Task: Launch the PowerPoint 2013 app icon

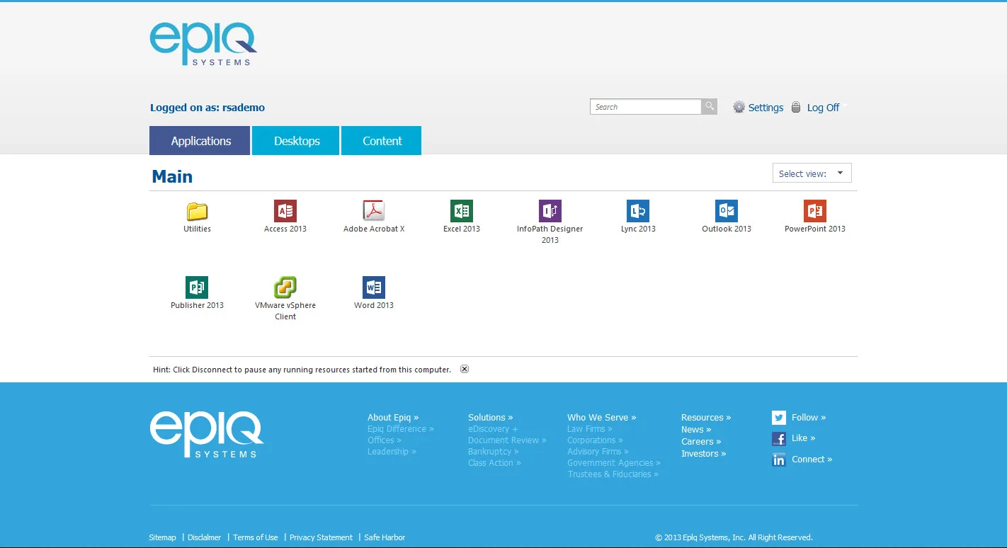Action: (815, 211)
